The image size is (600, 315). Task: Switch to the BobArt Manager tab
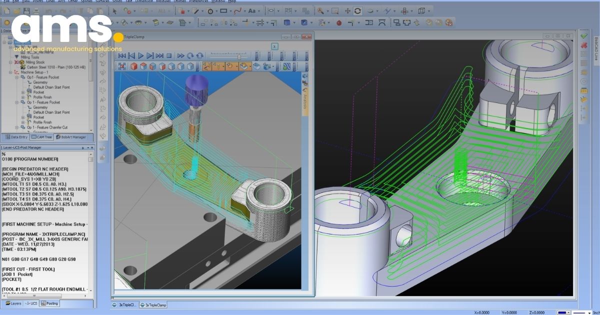(x=72, y=137)
